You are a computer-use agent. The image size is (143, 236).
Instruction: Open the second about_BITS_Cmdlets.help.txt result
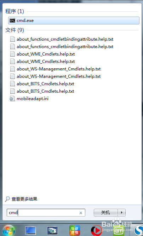point(45,91)
